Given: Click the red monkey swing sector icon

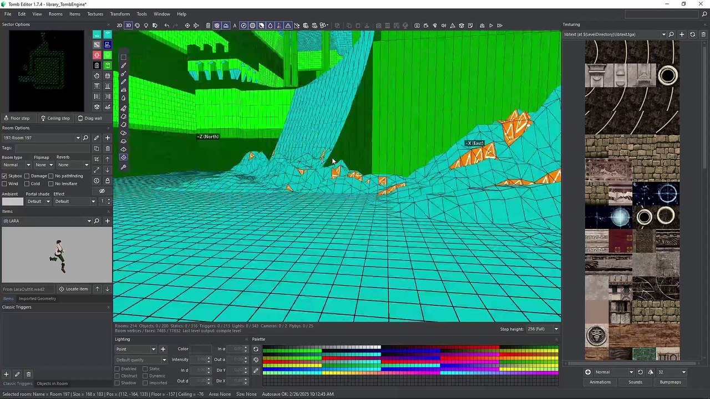Looking at the screenshot, I should pos(97,55).
